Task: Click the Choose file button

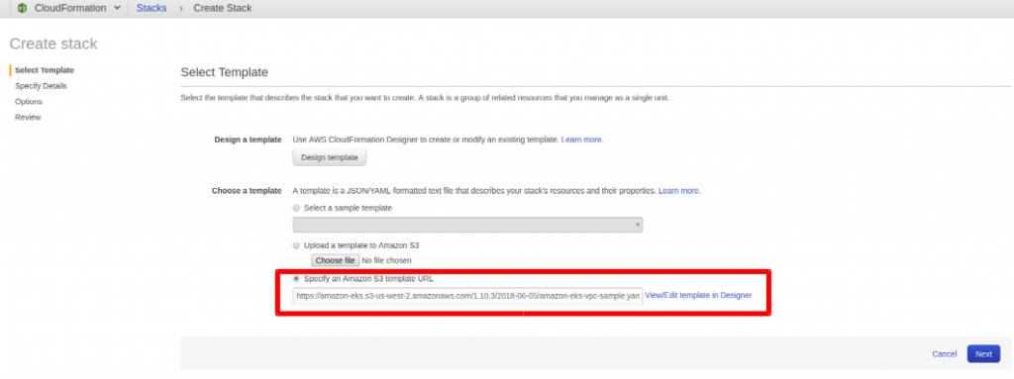Action: (335, 260)
